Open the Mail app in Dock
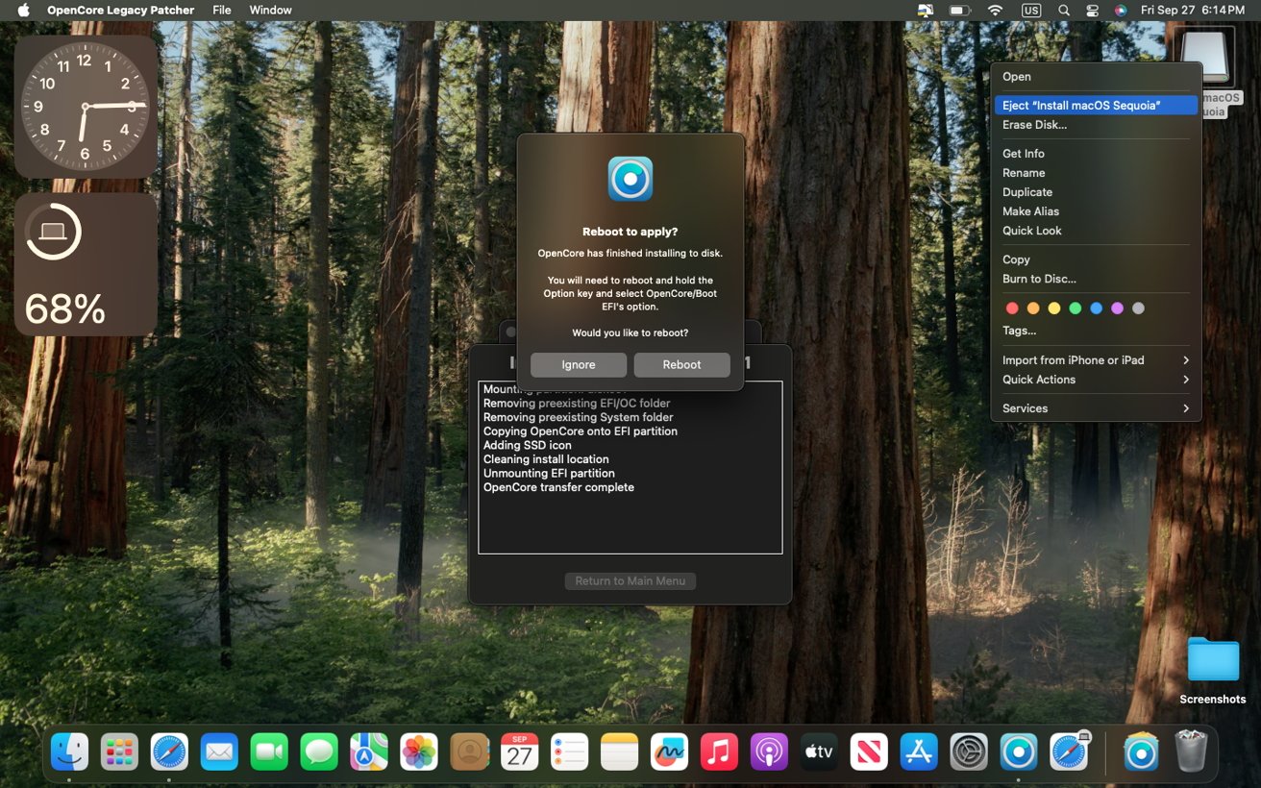Screen dimensions: 1261x788 tap(219, 751)
